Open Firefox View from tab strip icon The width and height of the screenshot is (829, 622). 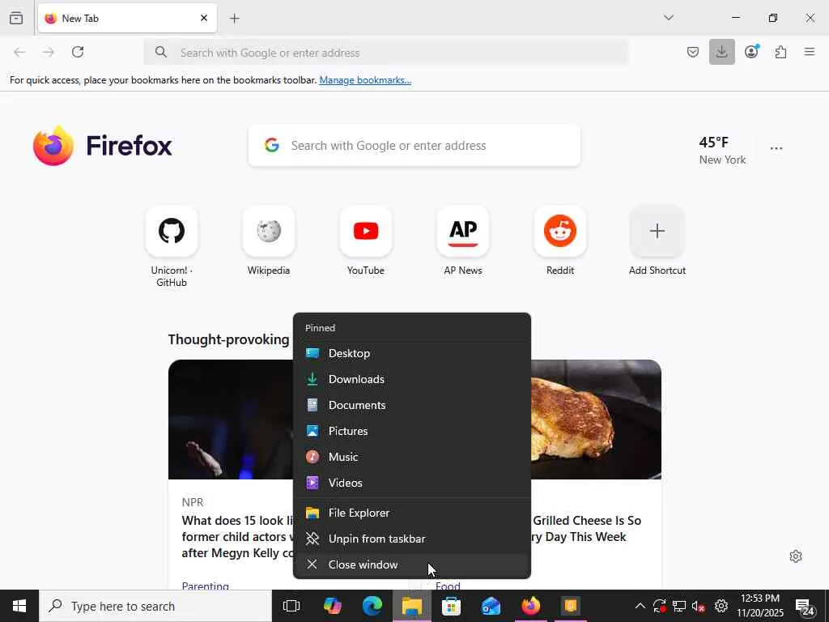tap(16, 18)
